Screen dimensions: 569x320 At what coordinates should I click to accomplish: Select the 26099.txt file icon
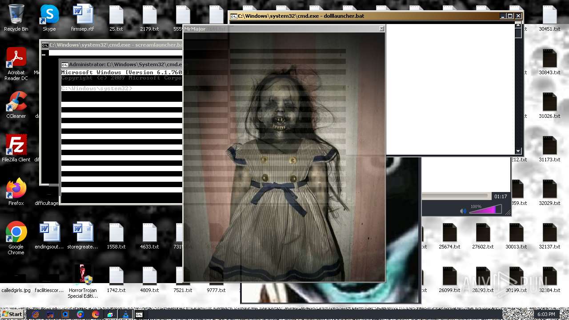(x=449, y=279)
